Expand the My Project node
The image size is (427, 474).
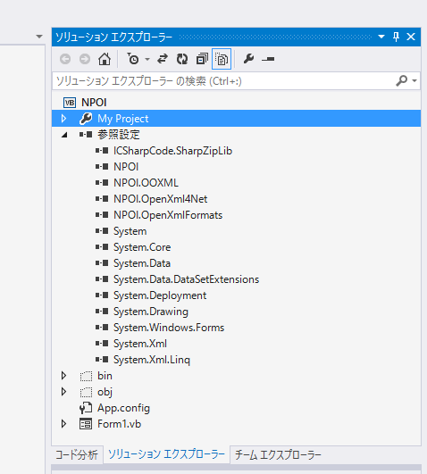[63, 119]
